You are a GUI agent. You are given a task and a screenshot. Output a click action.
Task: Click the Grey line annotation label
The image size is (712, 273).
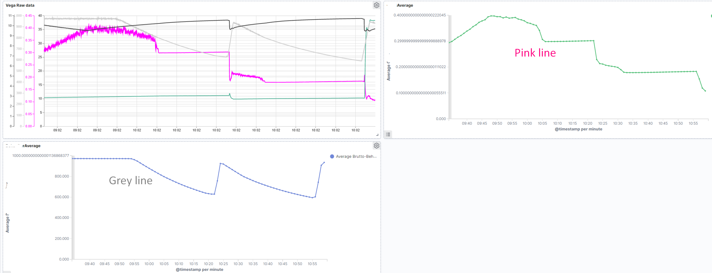pos(131,181)
